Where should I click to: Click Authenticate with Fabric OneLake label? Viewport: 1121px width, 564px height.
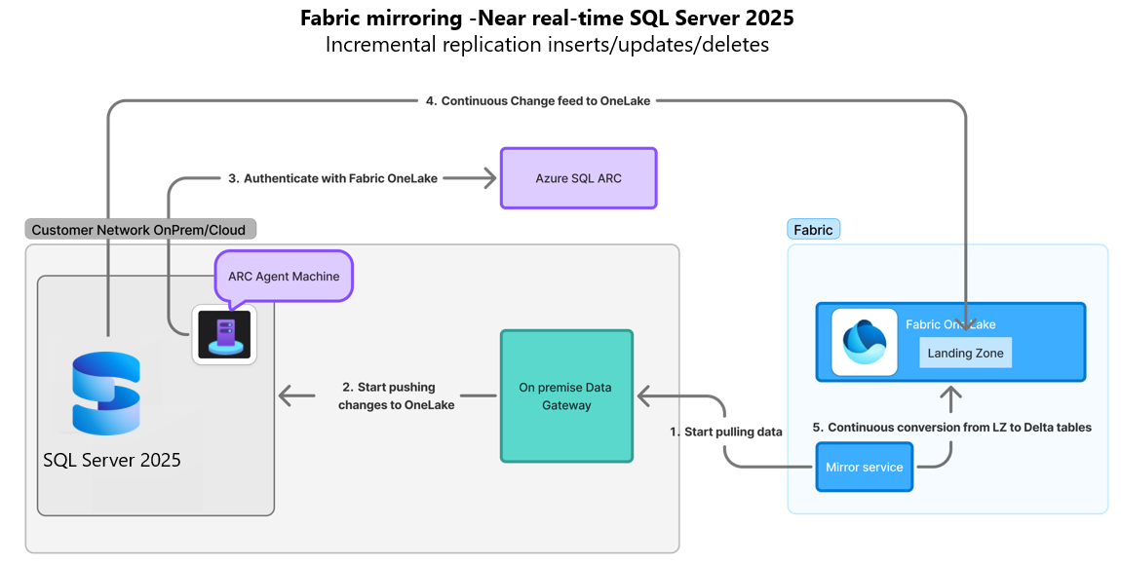point(332,178)
